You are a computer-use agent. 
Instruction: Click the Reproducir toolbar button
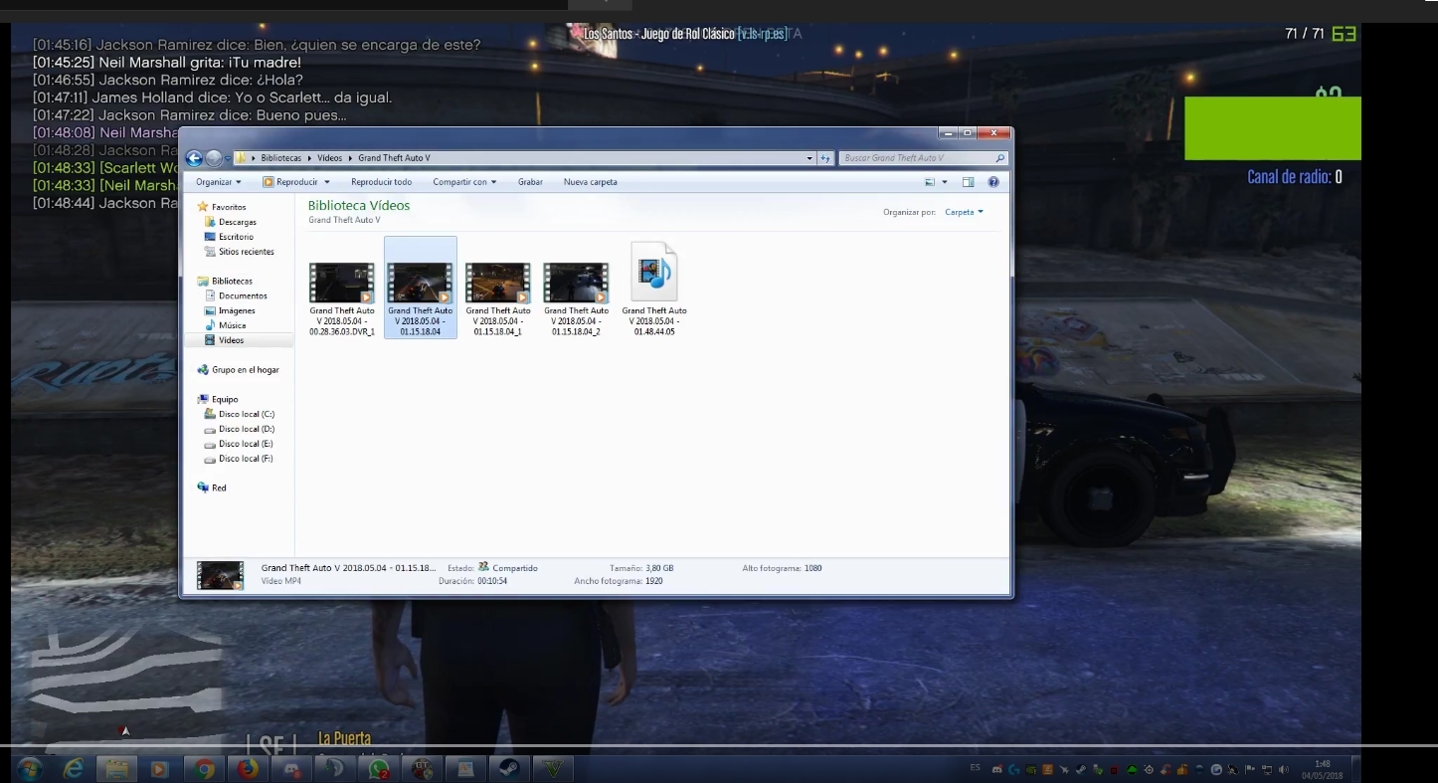click(x=289, y=182)
